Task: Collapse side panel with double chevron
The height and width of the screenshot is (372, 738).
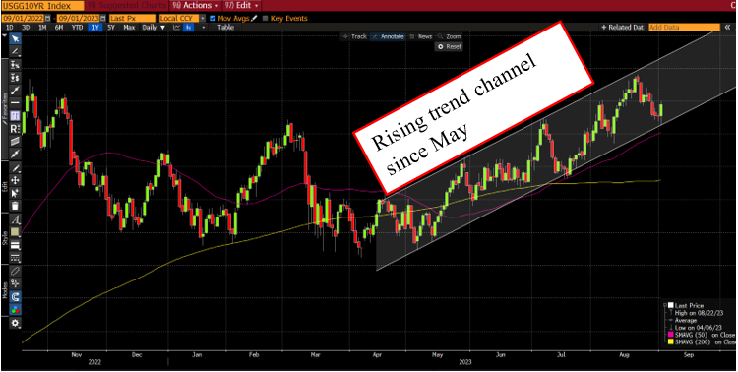Action: point(728,28)
